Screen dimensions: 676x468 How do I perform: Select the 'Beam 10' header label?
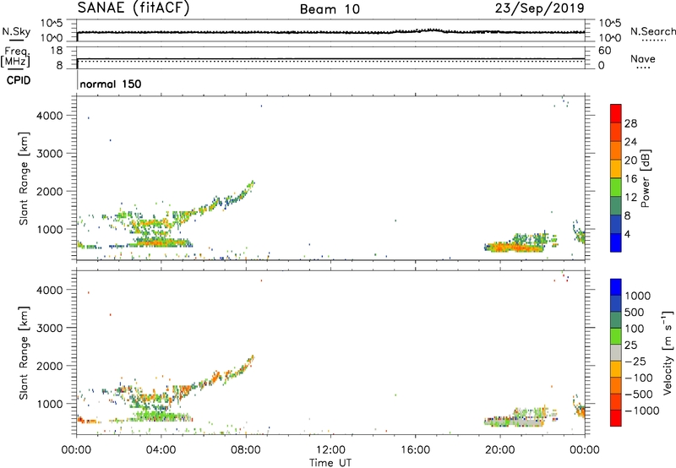point(330,9)
